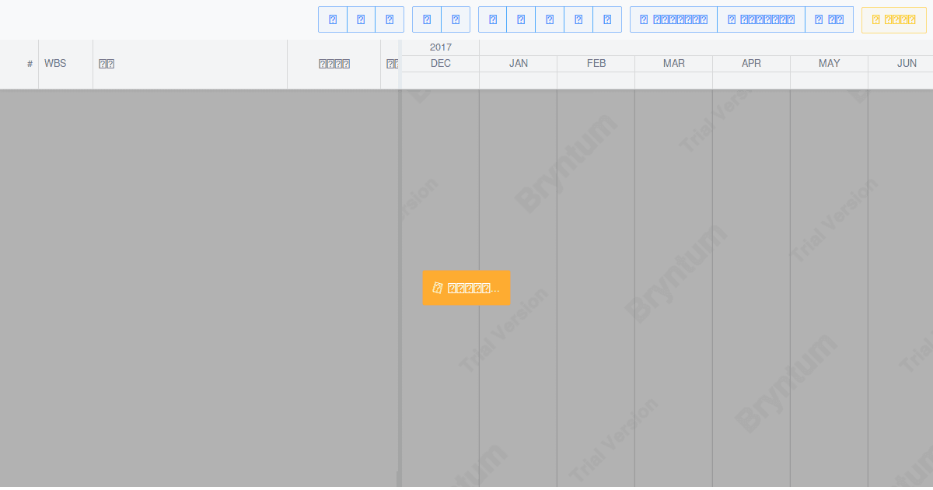Screen dimensions: 933x490
Task: Click the redo icon in the two-icon toolbar group
Action: coord(456,19)
